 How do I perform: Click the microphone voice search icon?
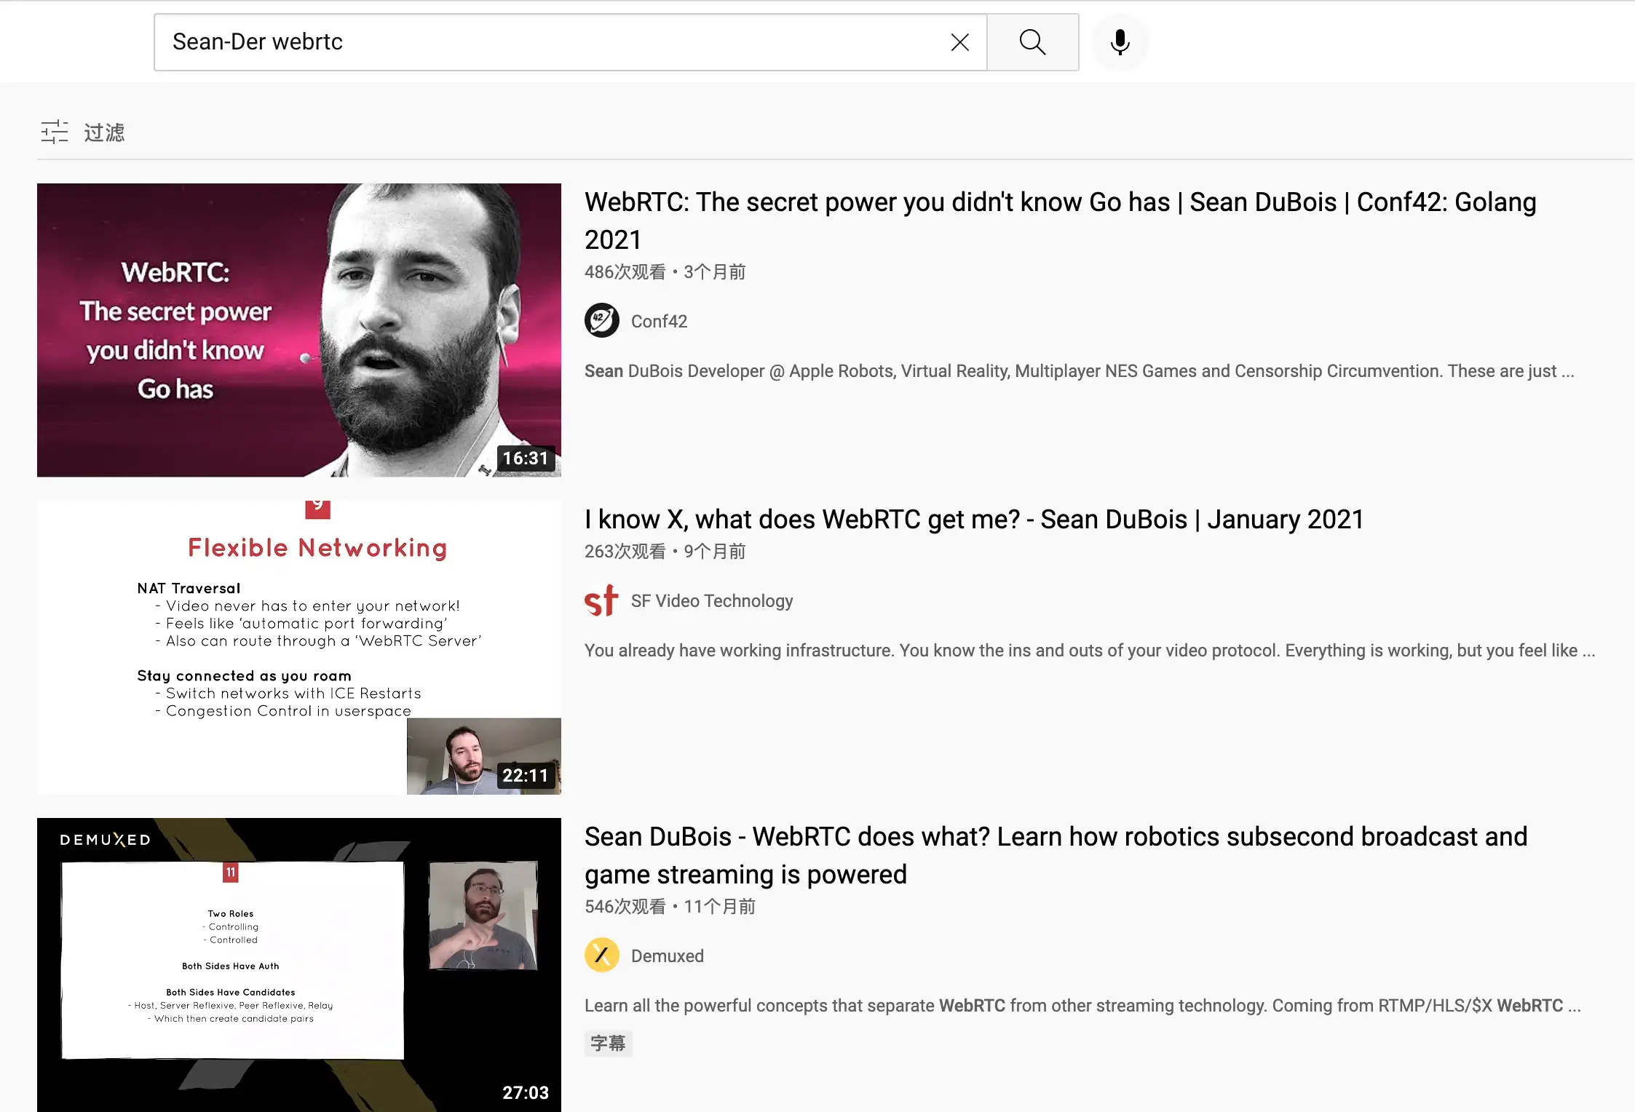coord(1120,42)
